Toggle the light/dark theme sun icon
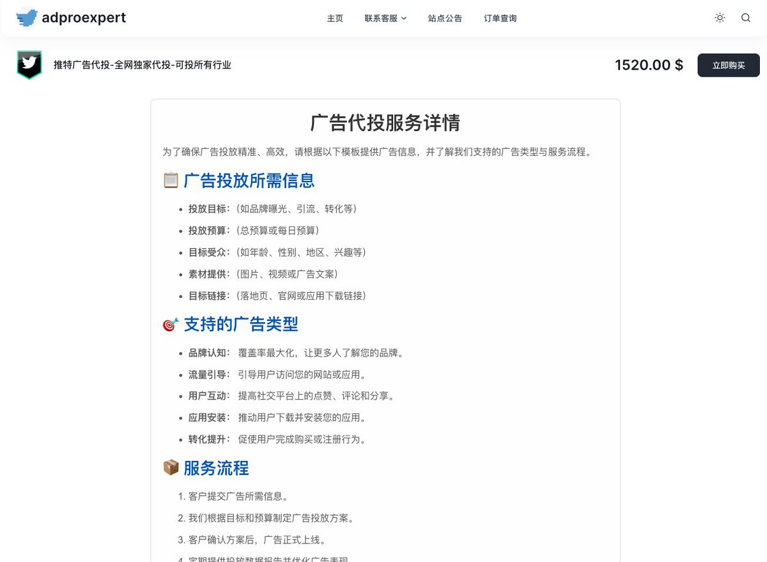The width and height of the screenshot is (767, 562). [x=720, y=18]
